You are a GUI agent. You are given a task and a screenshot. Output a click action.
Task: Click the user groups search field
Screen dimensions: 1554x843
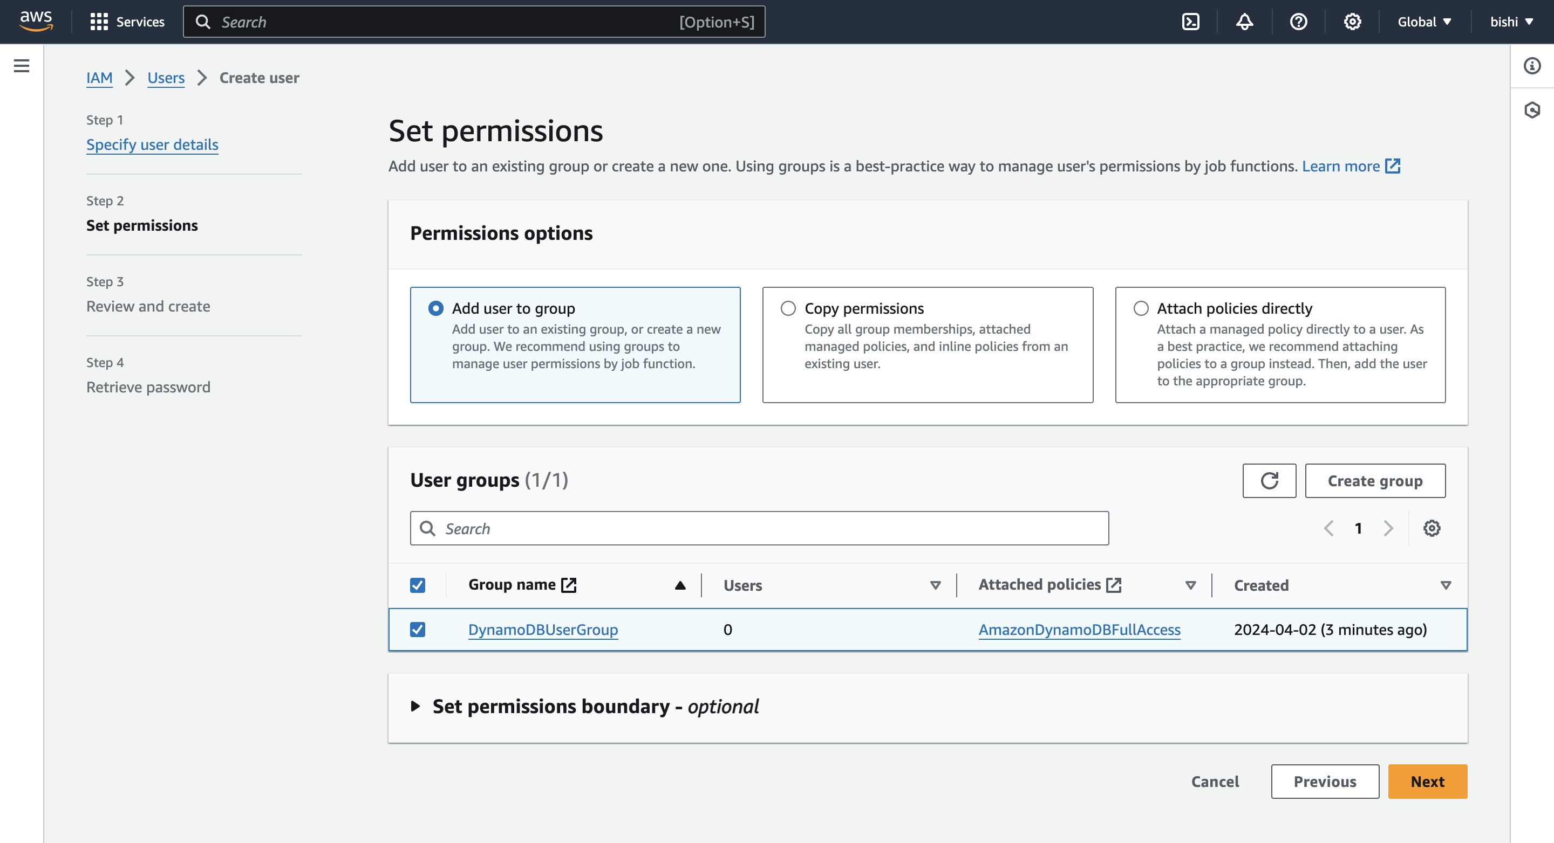point(759,528)
